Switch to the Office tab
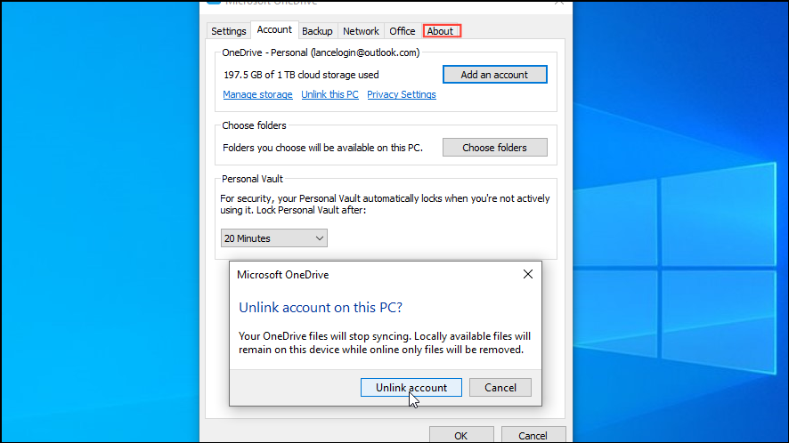Screen dimensions: 789x443 point(402,31)
